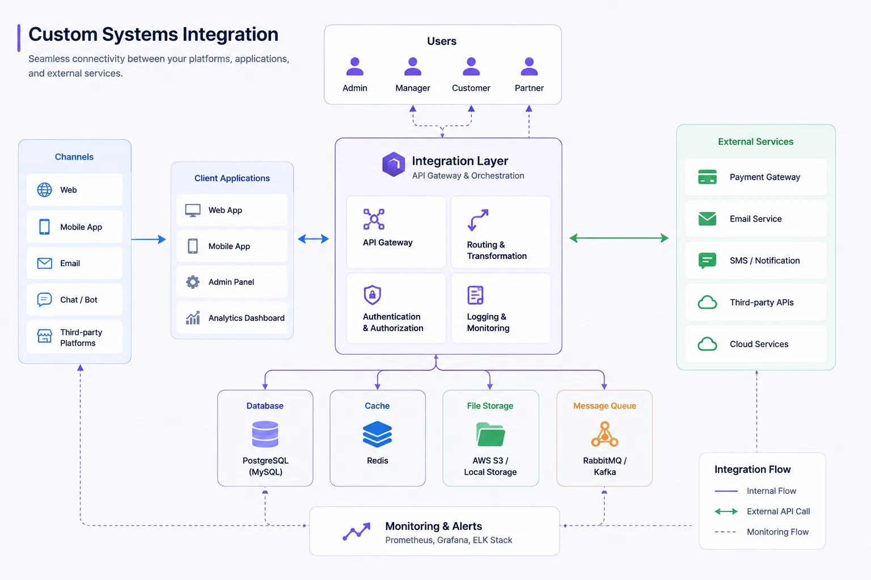Click the Web globe icon in Channels

[44, 190]
